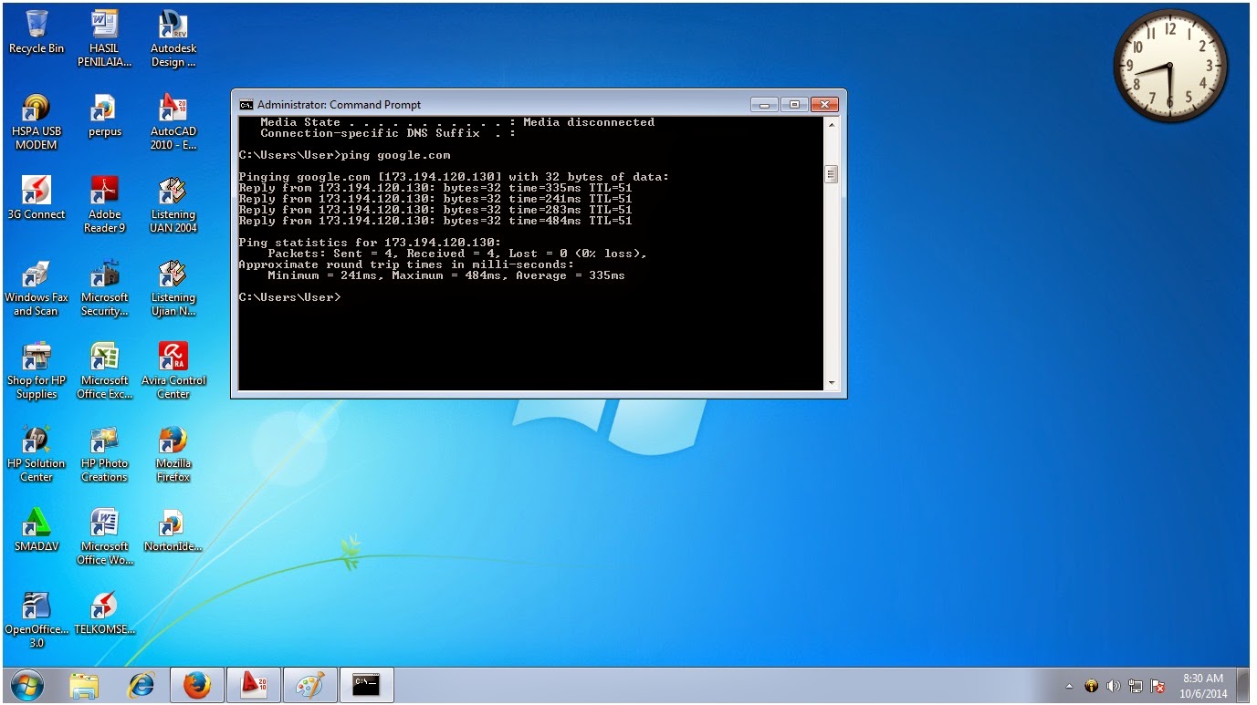
Task: Launch Internet Explorer from the taskbar
Action: 141,684
